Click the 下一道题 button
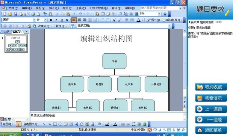The image size is (233, 136). [211, 119]
